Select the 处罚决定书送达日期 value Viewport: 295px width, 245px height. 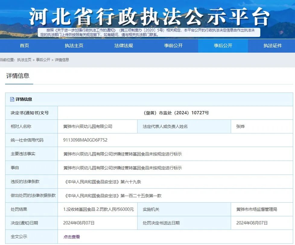(252, 223)
